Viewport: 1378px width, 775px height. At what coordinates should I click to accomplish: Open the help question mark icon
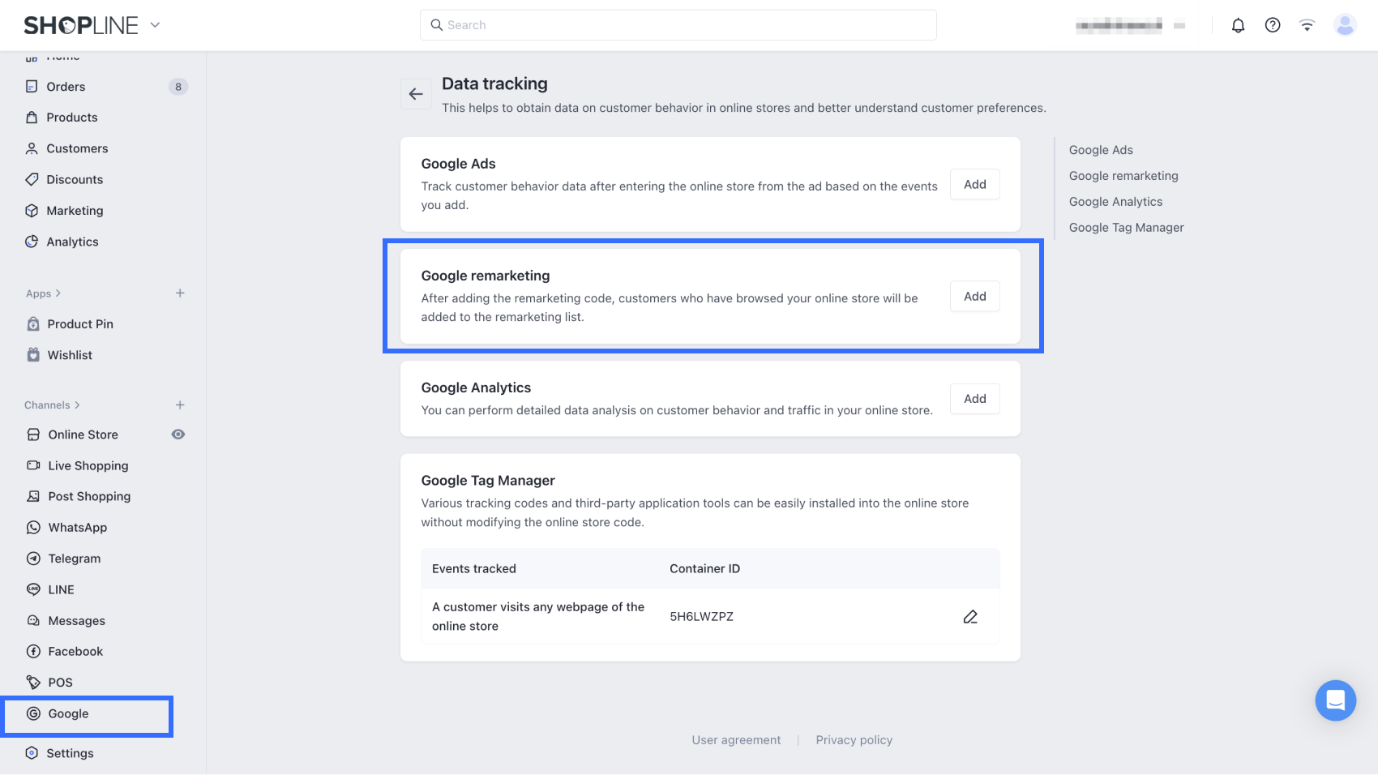click(x=1273, y=25)
